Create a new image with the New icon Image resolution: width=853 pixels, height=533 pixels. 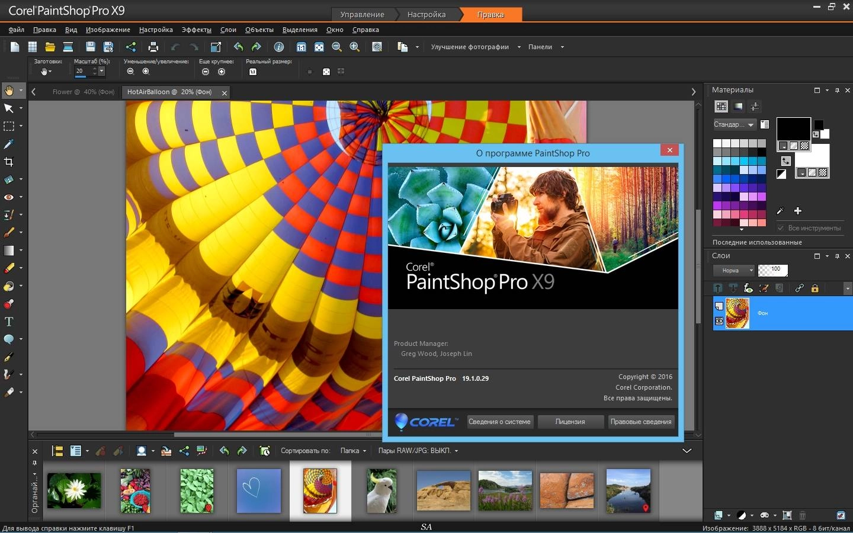click(x=15, y=47)
